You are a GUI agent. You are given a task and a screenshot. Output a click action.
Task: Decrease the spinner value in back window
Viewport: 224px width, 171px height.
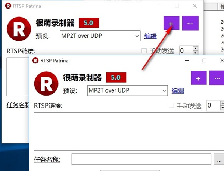[x=195, y=53]
